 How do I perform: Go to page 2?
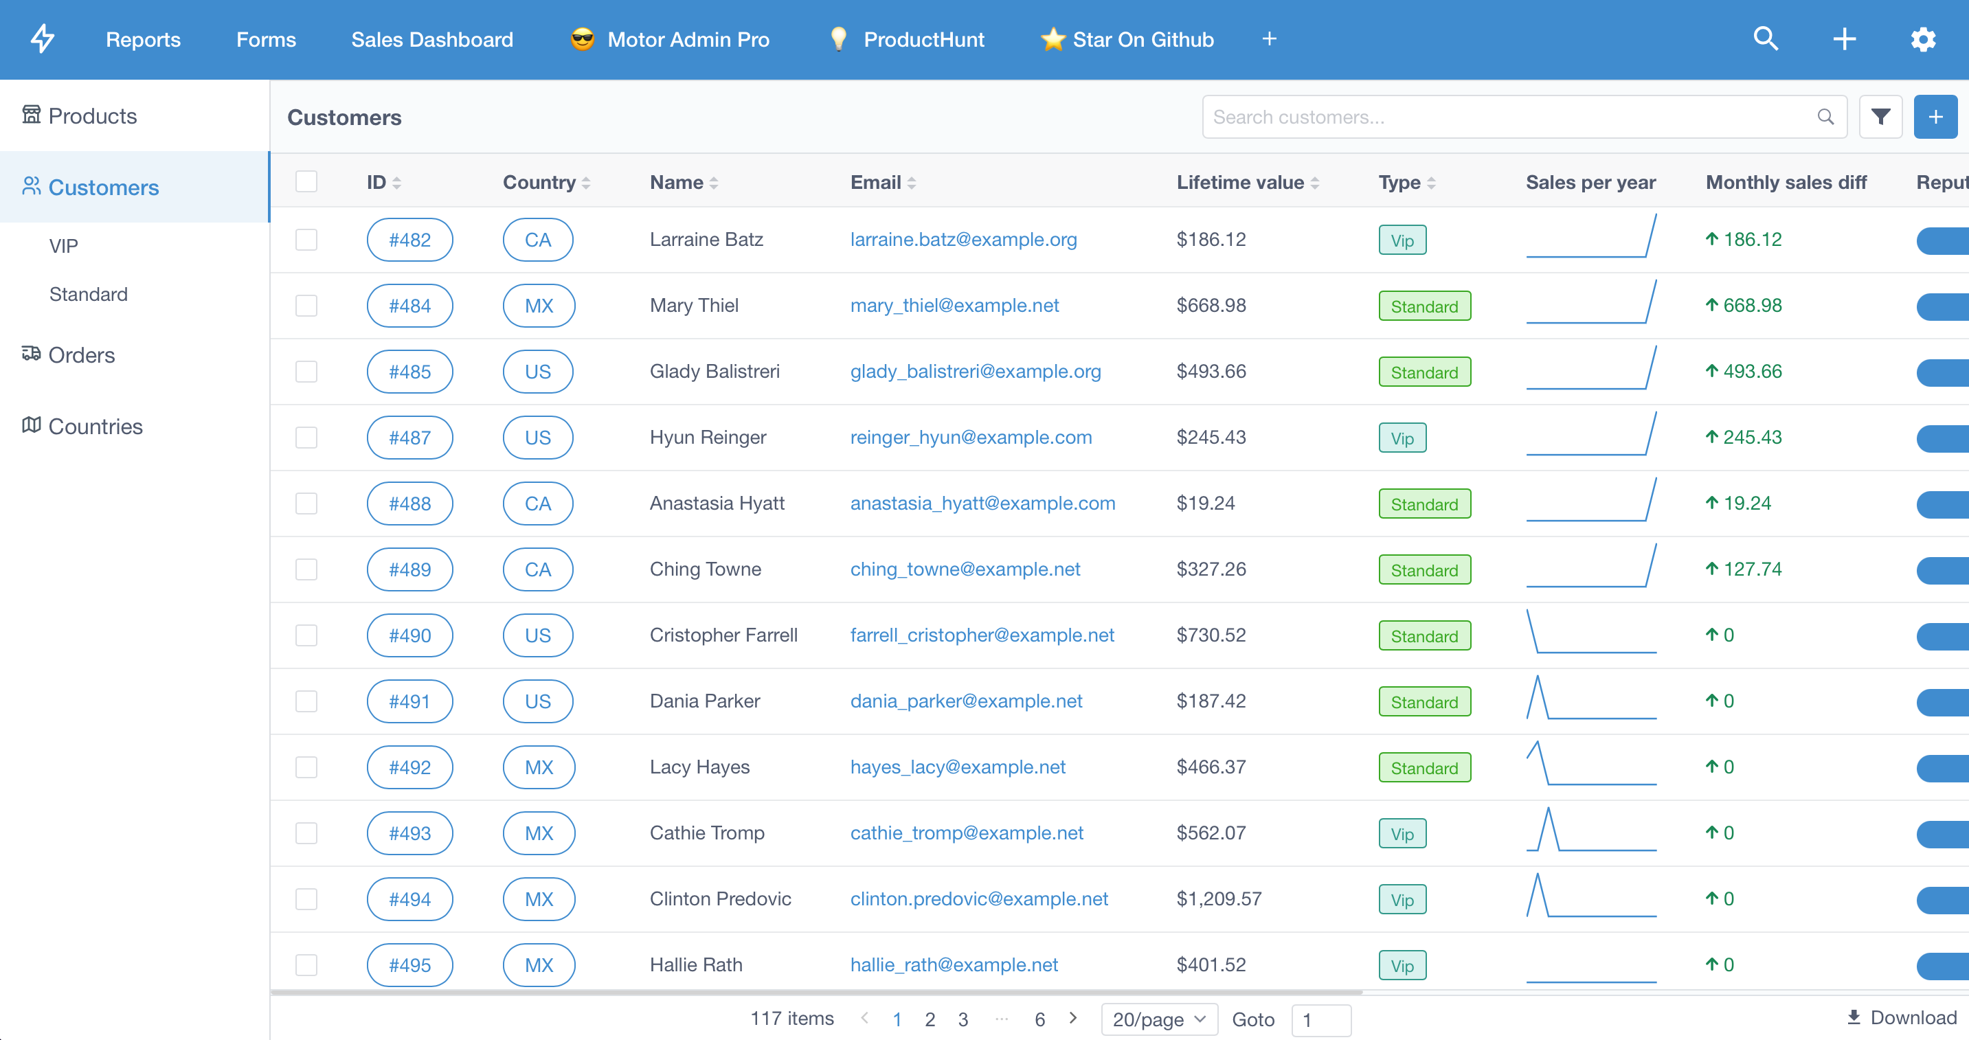[930, 1019]
